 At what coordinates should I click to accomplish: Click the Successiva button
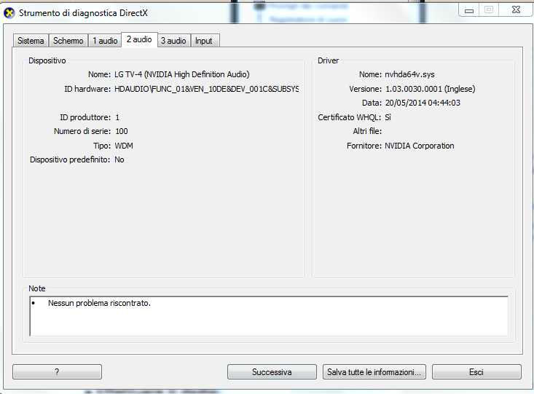click(272, 372)
